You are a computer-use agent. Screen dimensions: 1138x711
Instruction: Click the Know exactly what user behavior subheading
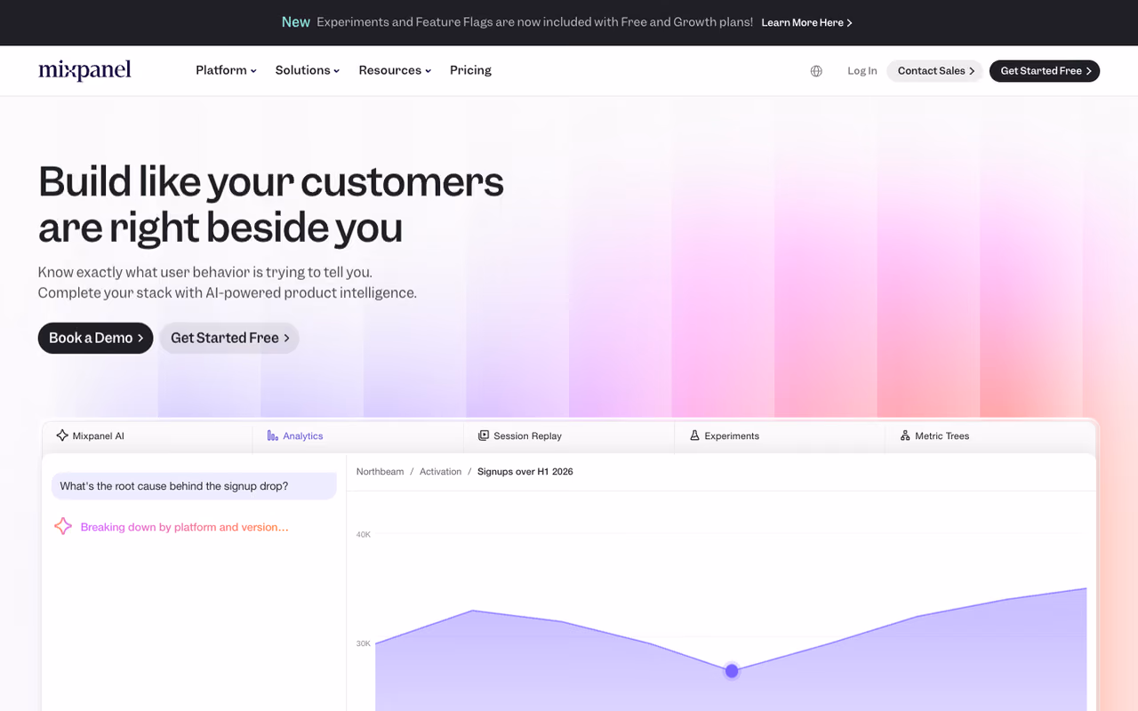(228, 283)
